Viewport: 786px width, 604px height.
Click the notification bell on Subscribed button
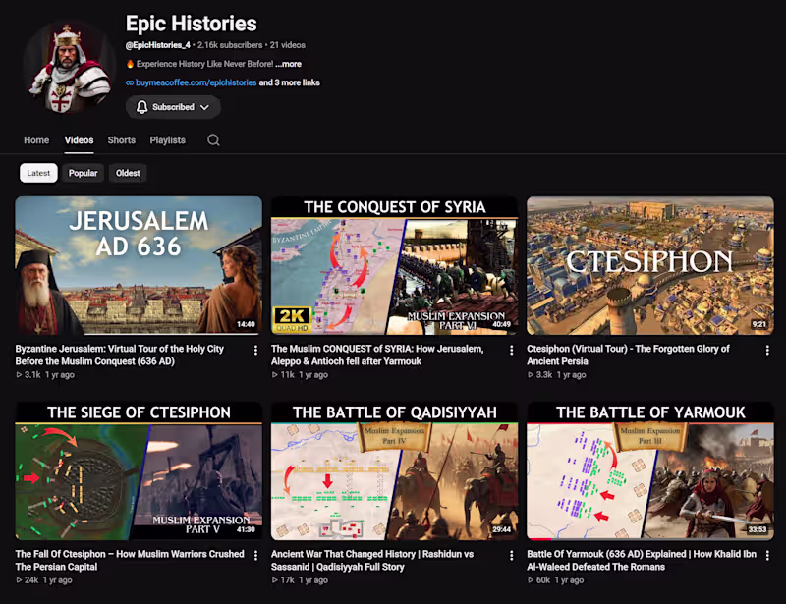click(x=141, y=107)
